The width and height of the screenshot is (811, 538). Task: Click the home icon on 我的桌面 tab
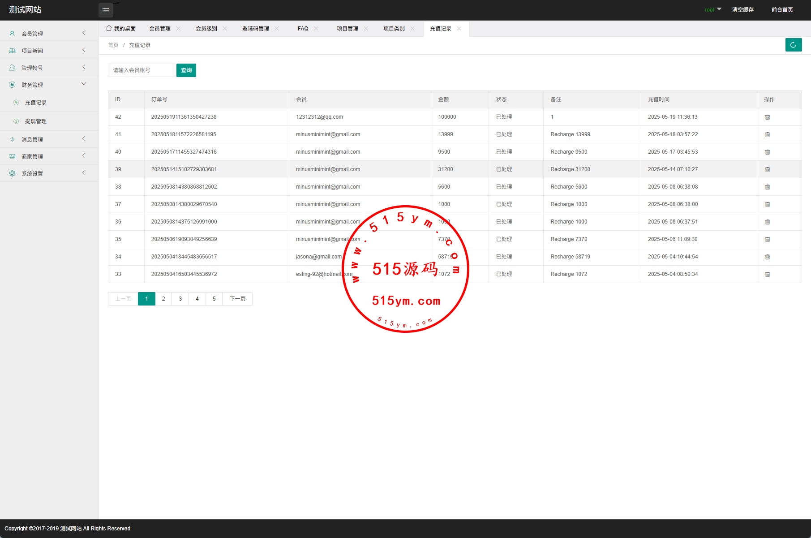[x=109, y=28]
